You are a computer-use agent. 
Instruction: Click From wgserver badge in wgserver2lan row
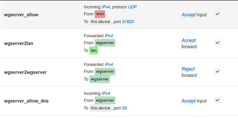tap(105, 43)
